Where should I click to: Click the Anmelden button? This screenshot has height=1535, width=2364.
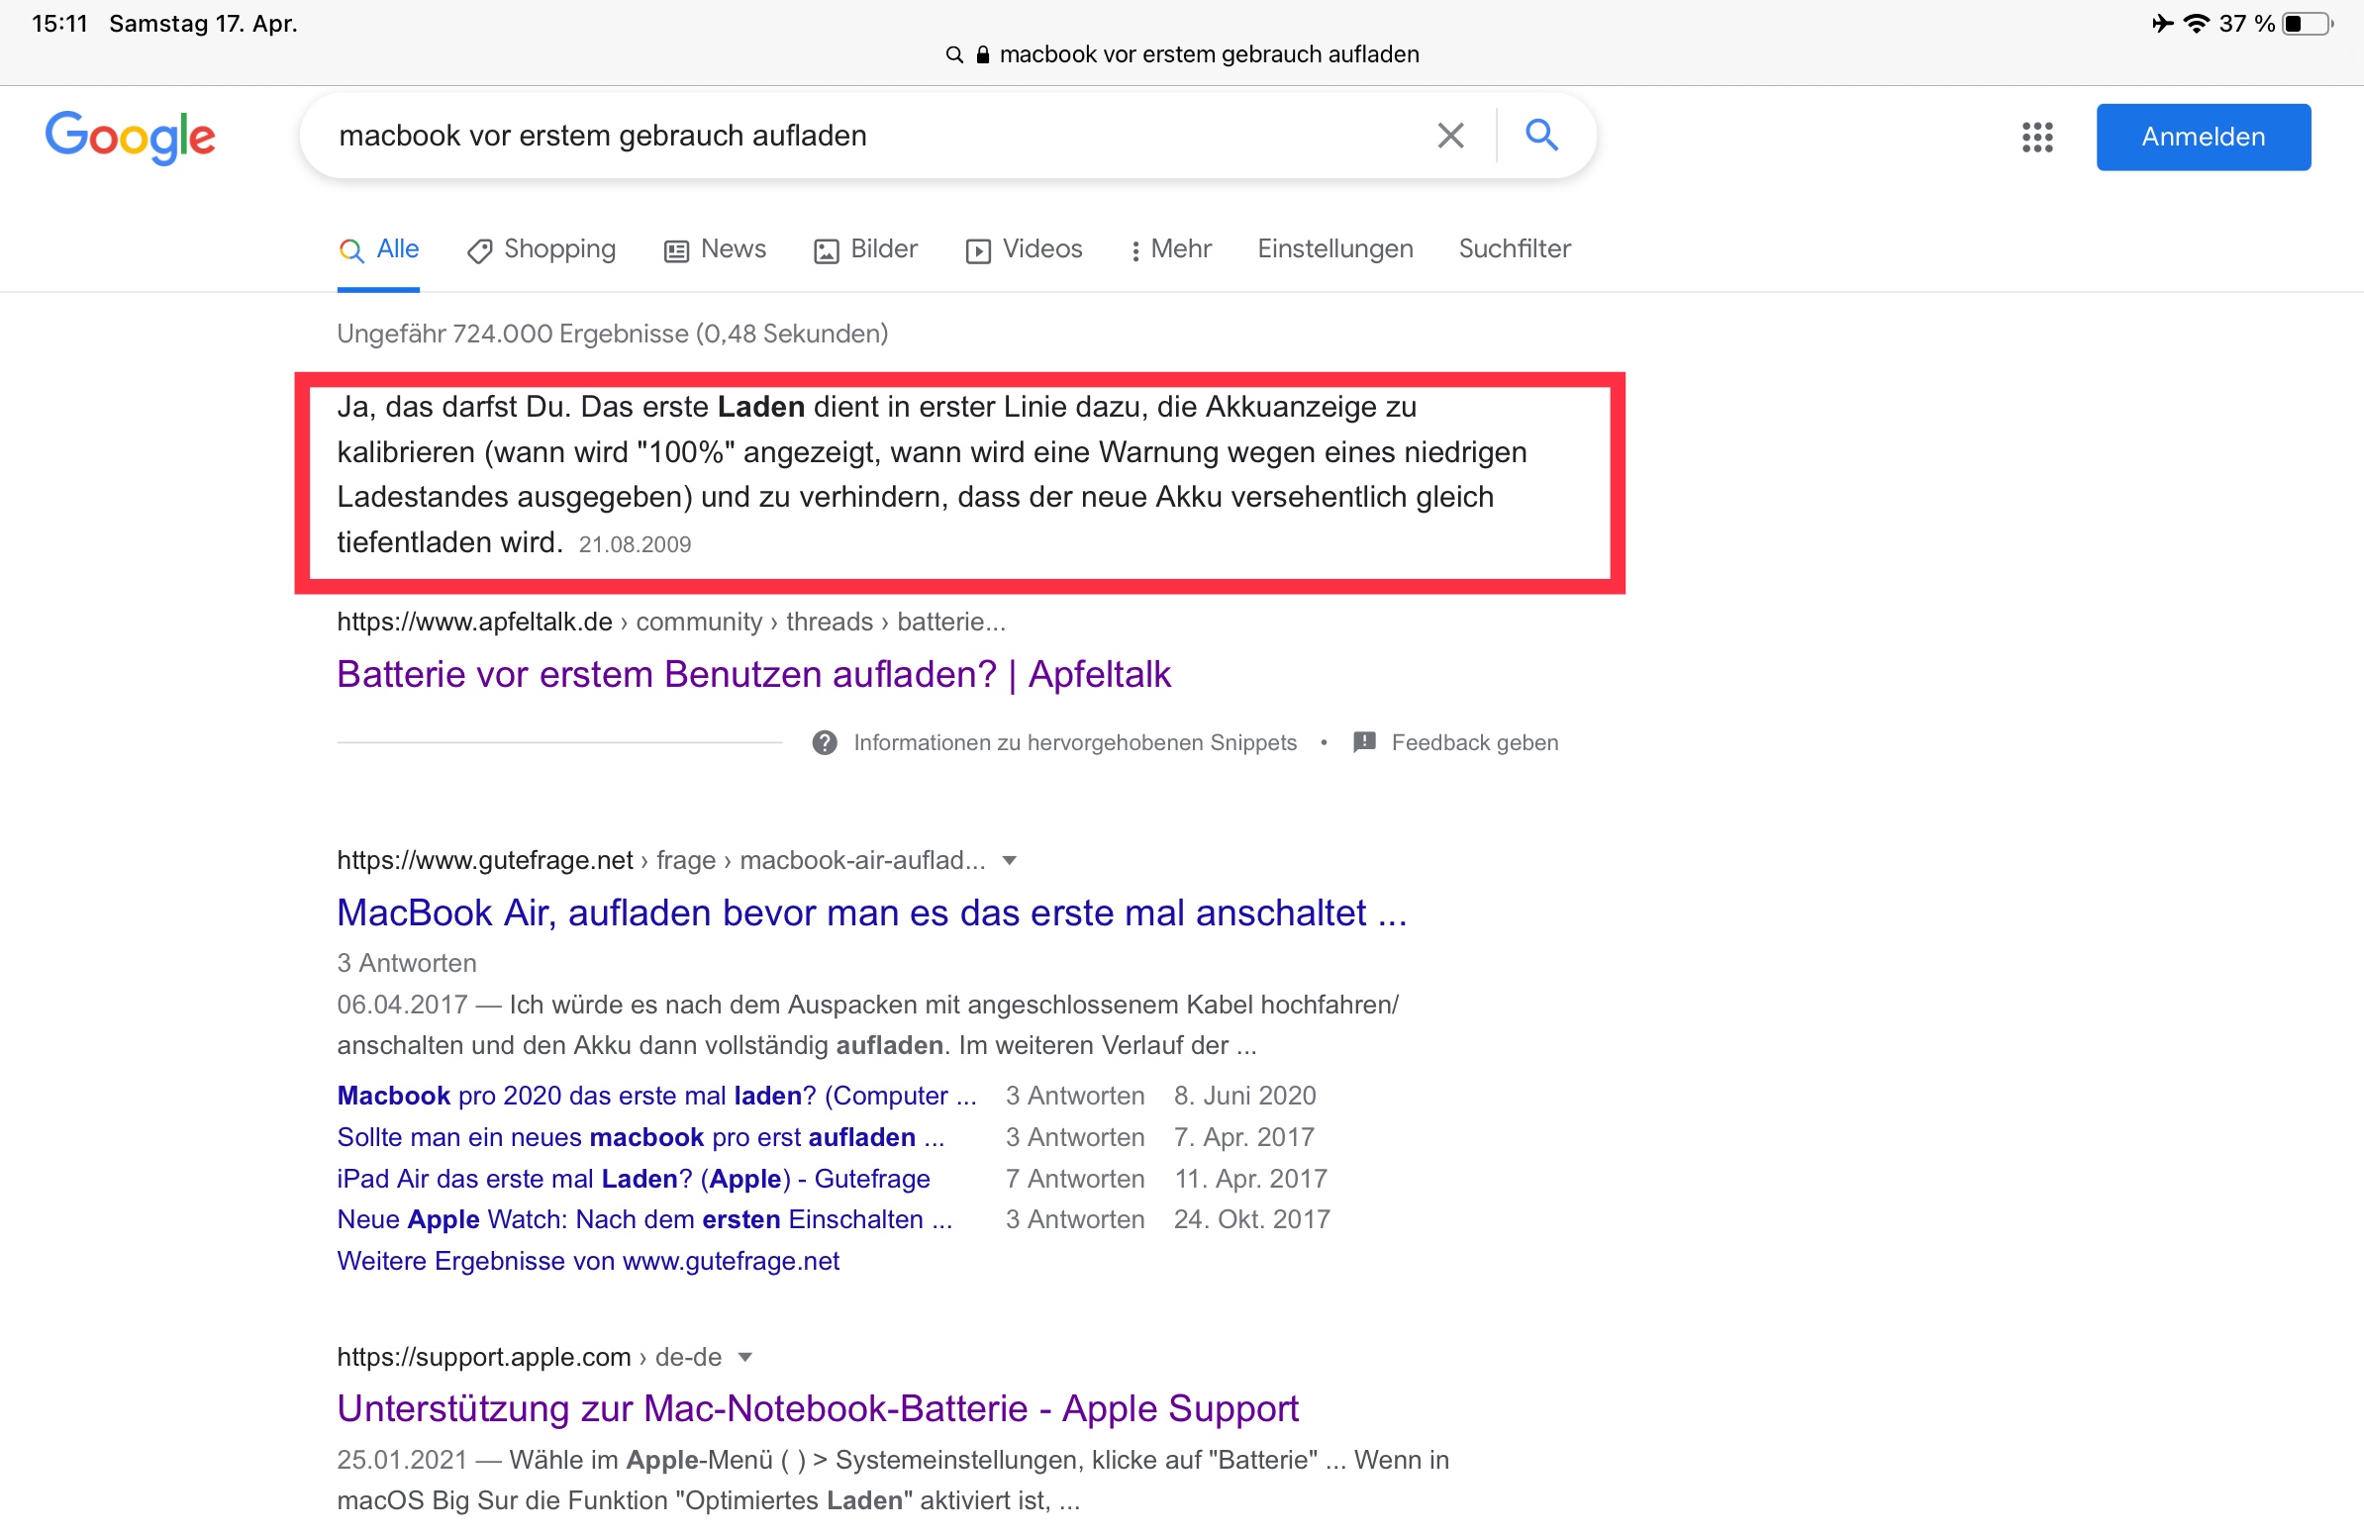pos(2202,137)
